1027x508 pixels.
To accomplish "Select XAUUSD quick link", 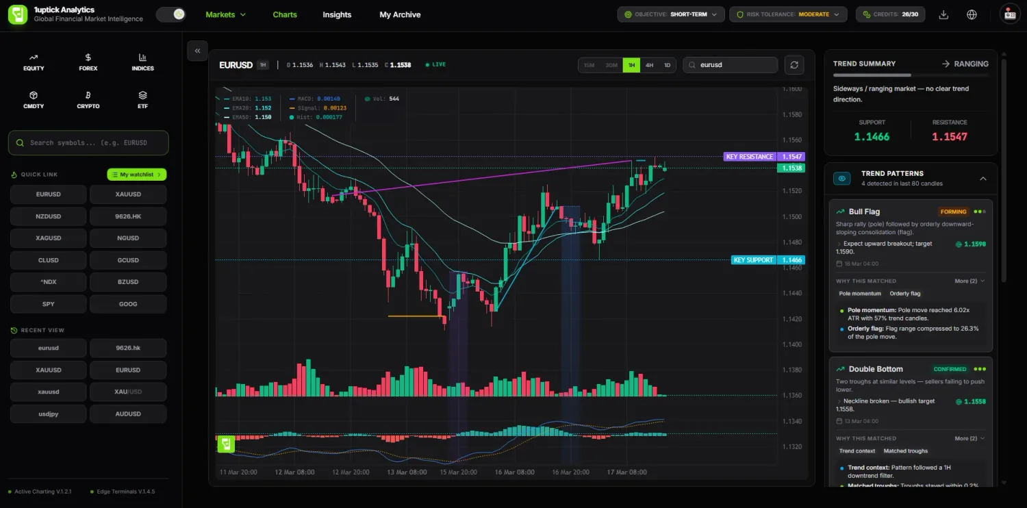I will (x=128, y=194).
